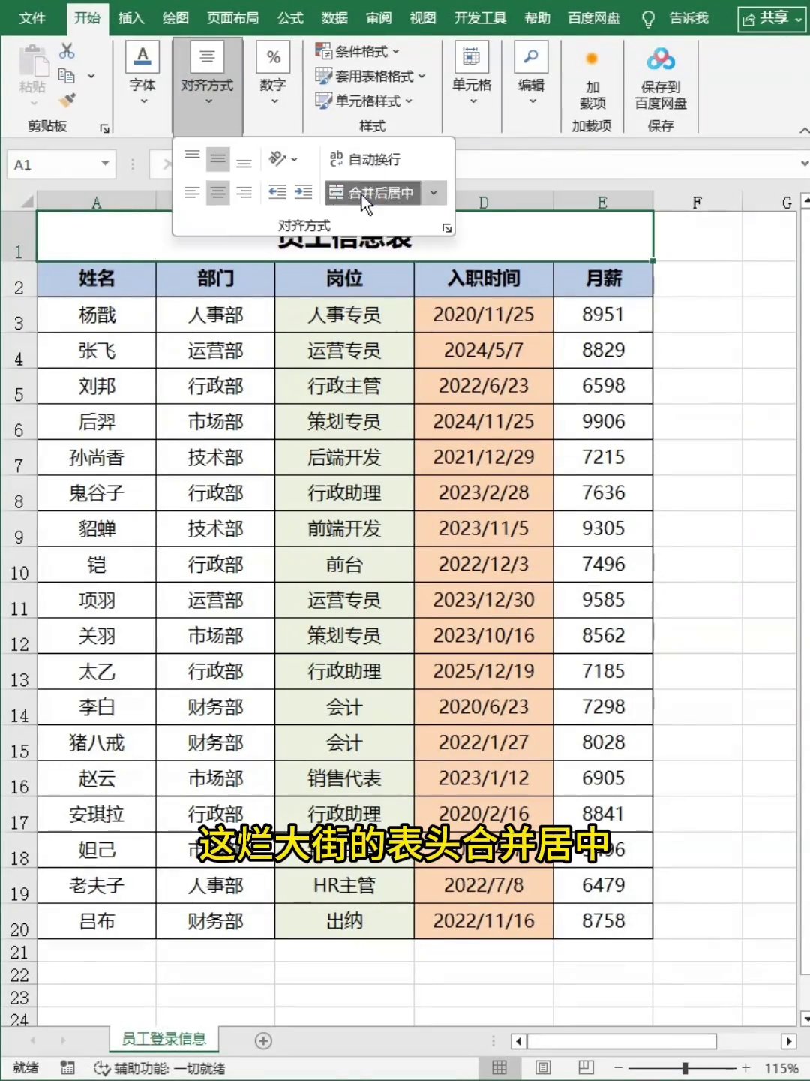Open the 公式 ribbon tab
This screenshot has width=810, height=1081.
pyautogui.click(x=290, y=17)
